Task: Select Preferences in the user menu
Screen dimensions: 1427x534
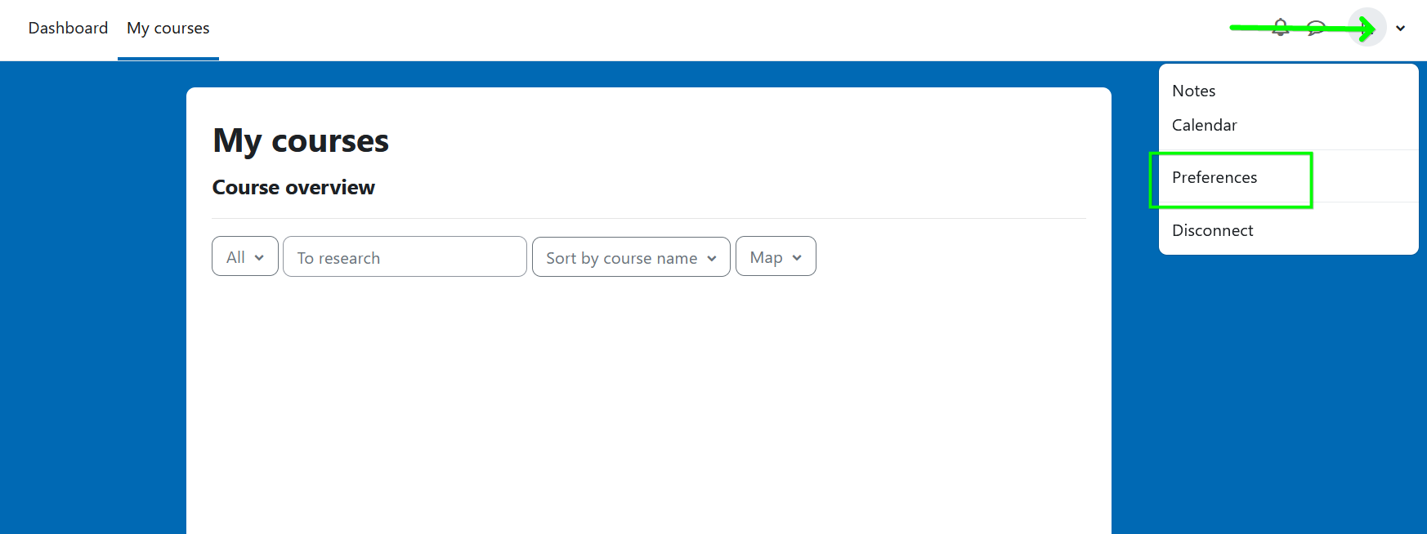Action: click(1215, 177)
